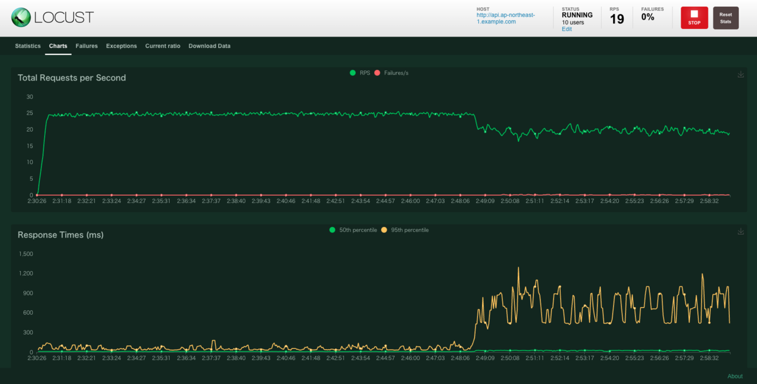Go to the Current ratio tab
This screenshot has width=757, height=384.
[x=163, y=46]
